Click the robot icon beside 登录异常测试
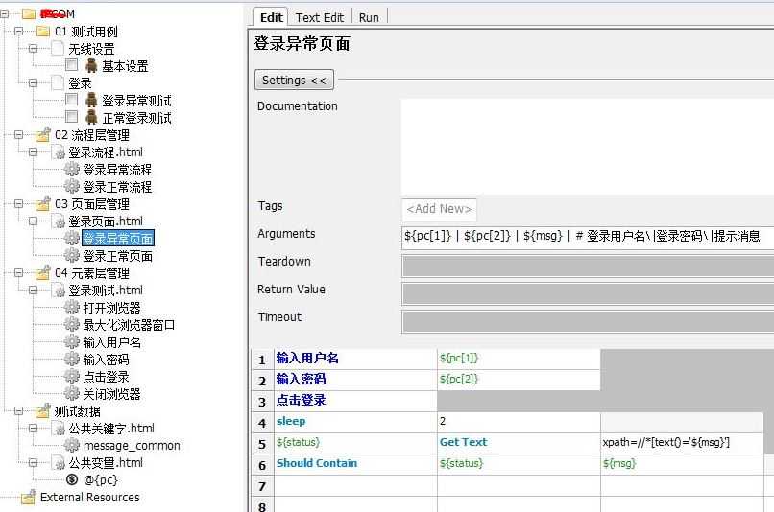 click(91, 100)
